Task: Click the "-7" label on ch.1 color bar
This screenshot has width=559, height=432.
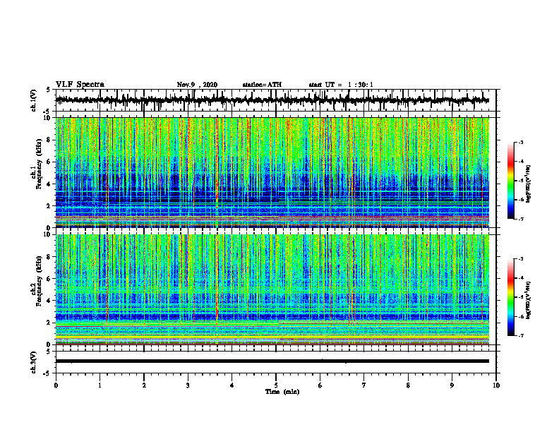Action: click(520, 219)
